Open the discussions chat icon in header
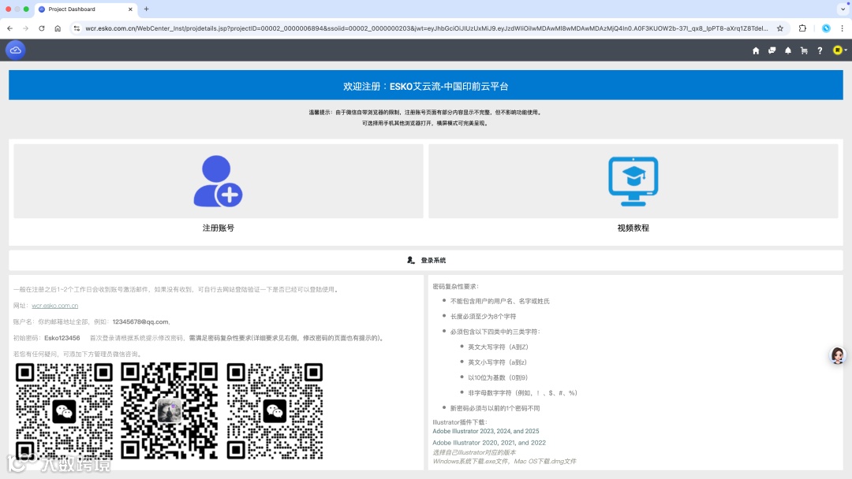Screen dimensions: 852x479 [x=772, y=50]
